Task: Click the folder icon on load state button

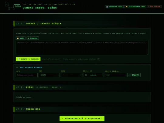Action: (x=127, y=7)
